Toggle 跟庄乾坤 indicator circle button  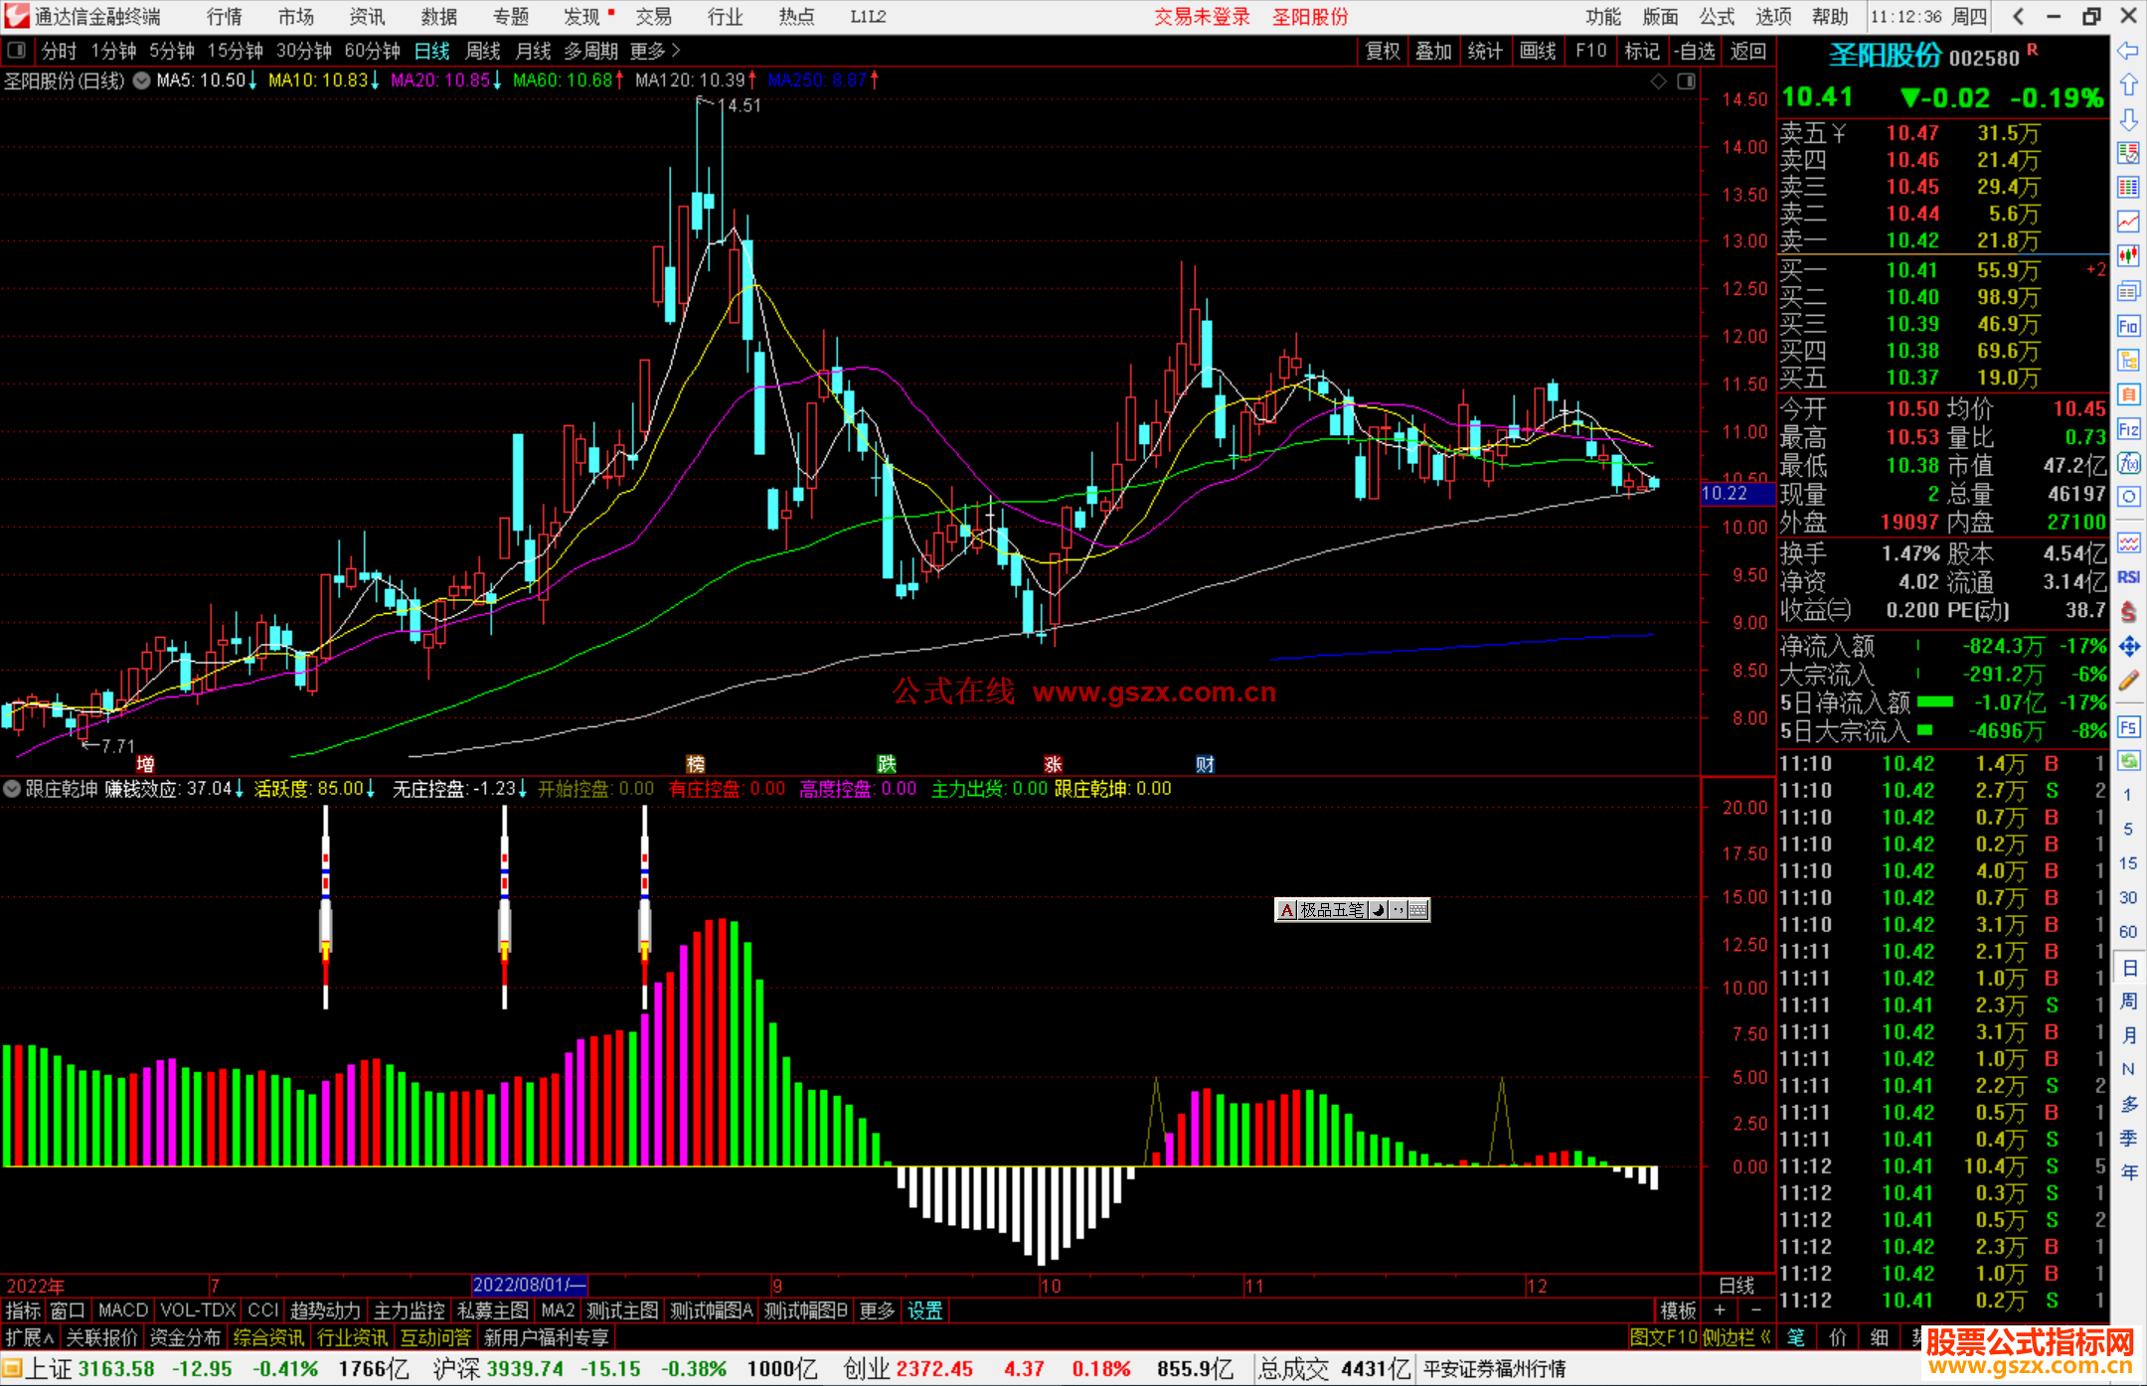(12, 789)
